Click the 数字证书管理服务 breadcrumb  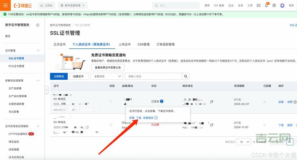tap(60, 25)
